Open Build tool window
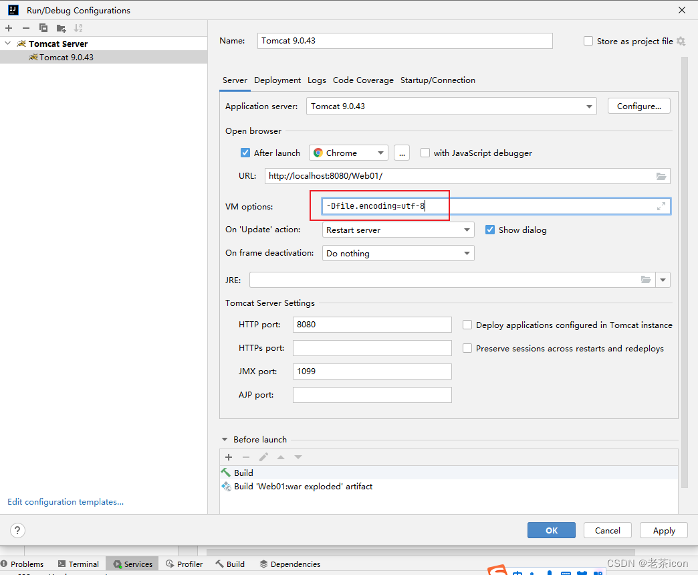This screenshot has height=575, width=698. [x=230, y=564]
